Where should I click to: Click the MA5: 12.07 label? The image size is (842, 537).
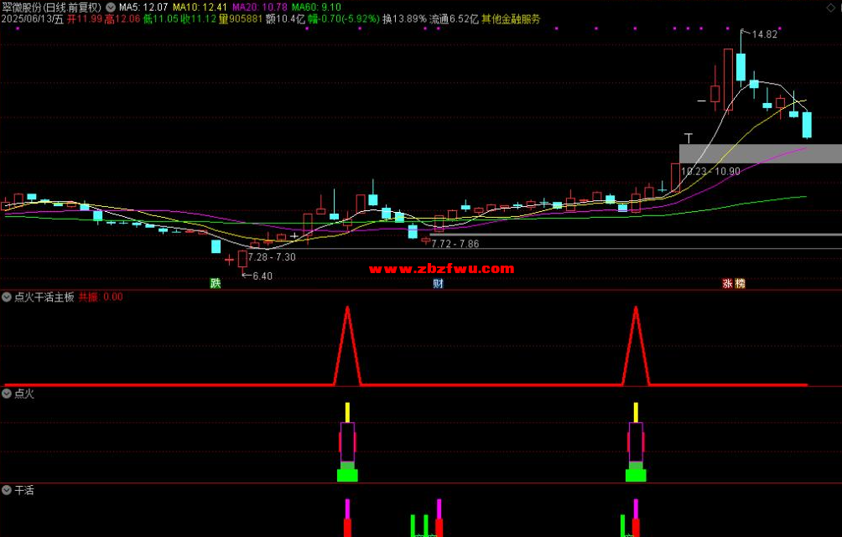pyautogui.click(x=143, y=8)
